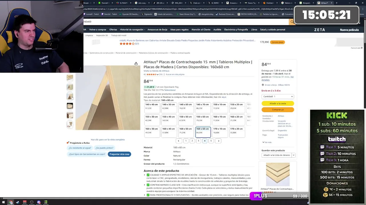Go to previous size options page
Image resolution: width=366 pixels, height=205 pixels.
tap(178, 141)
